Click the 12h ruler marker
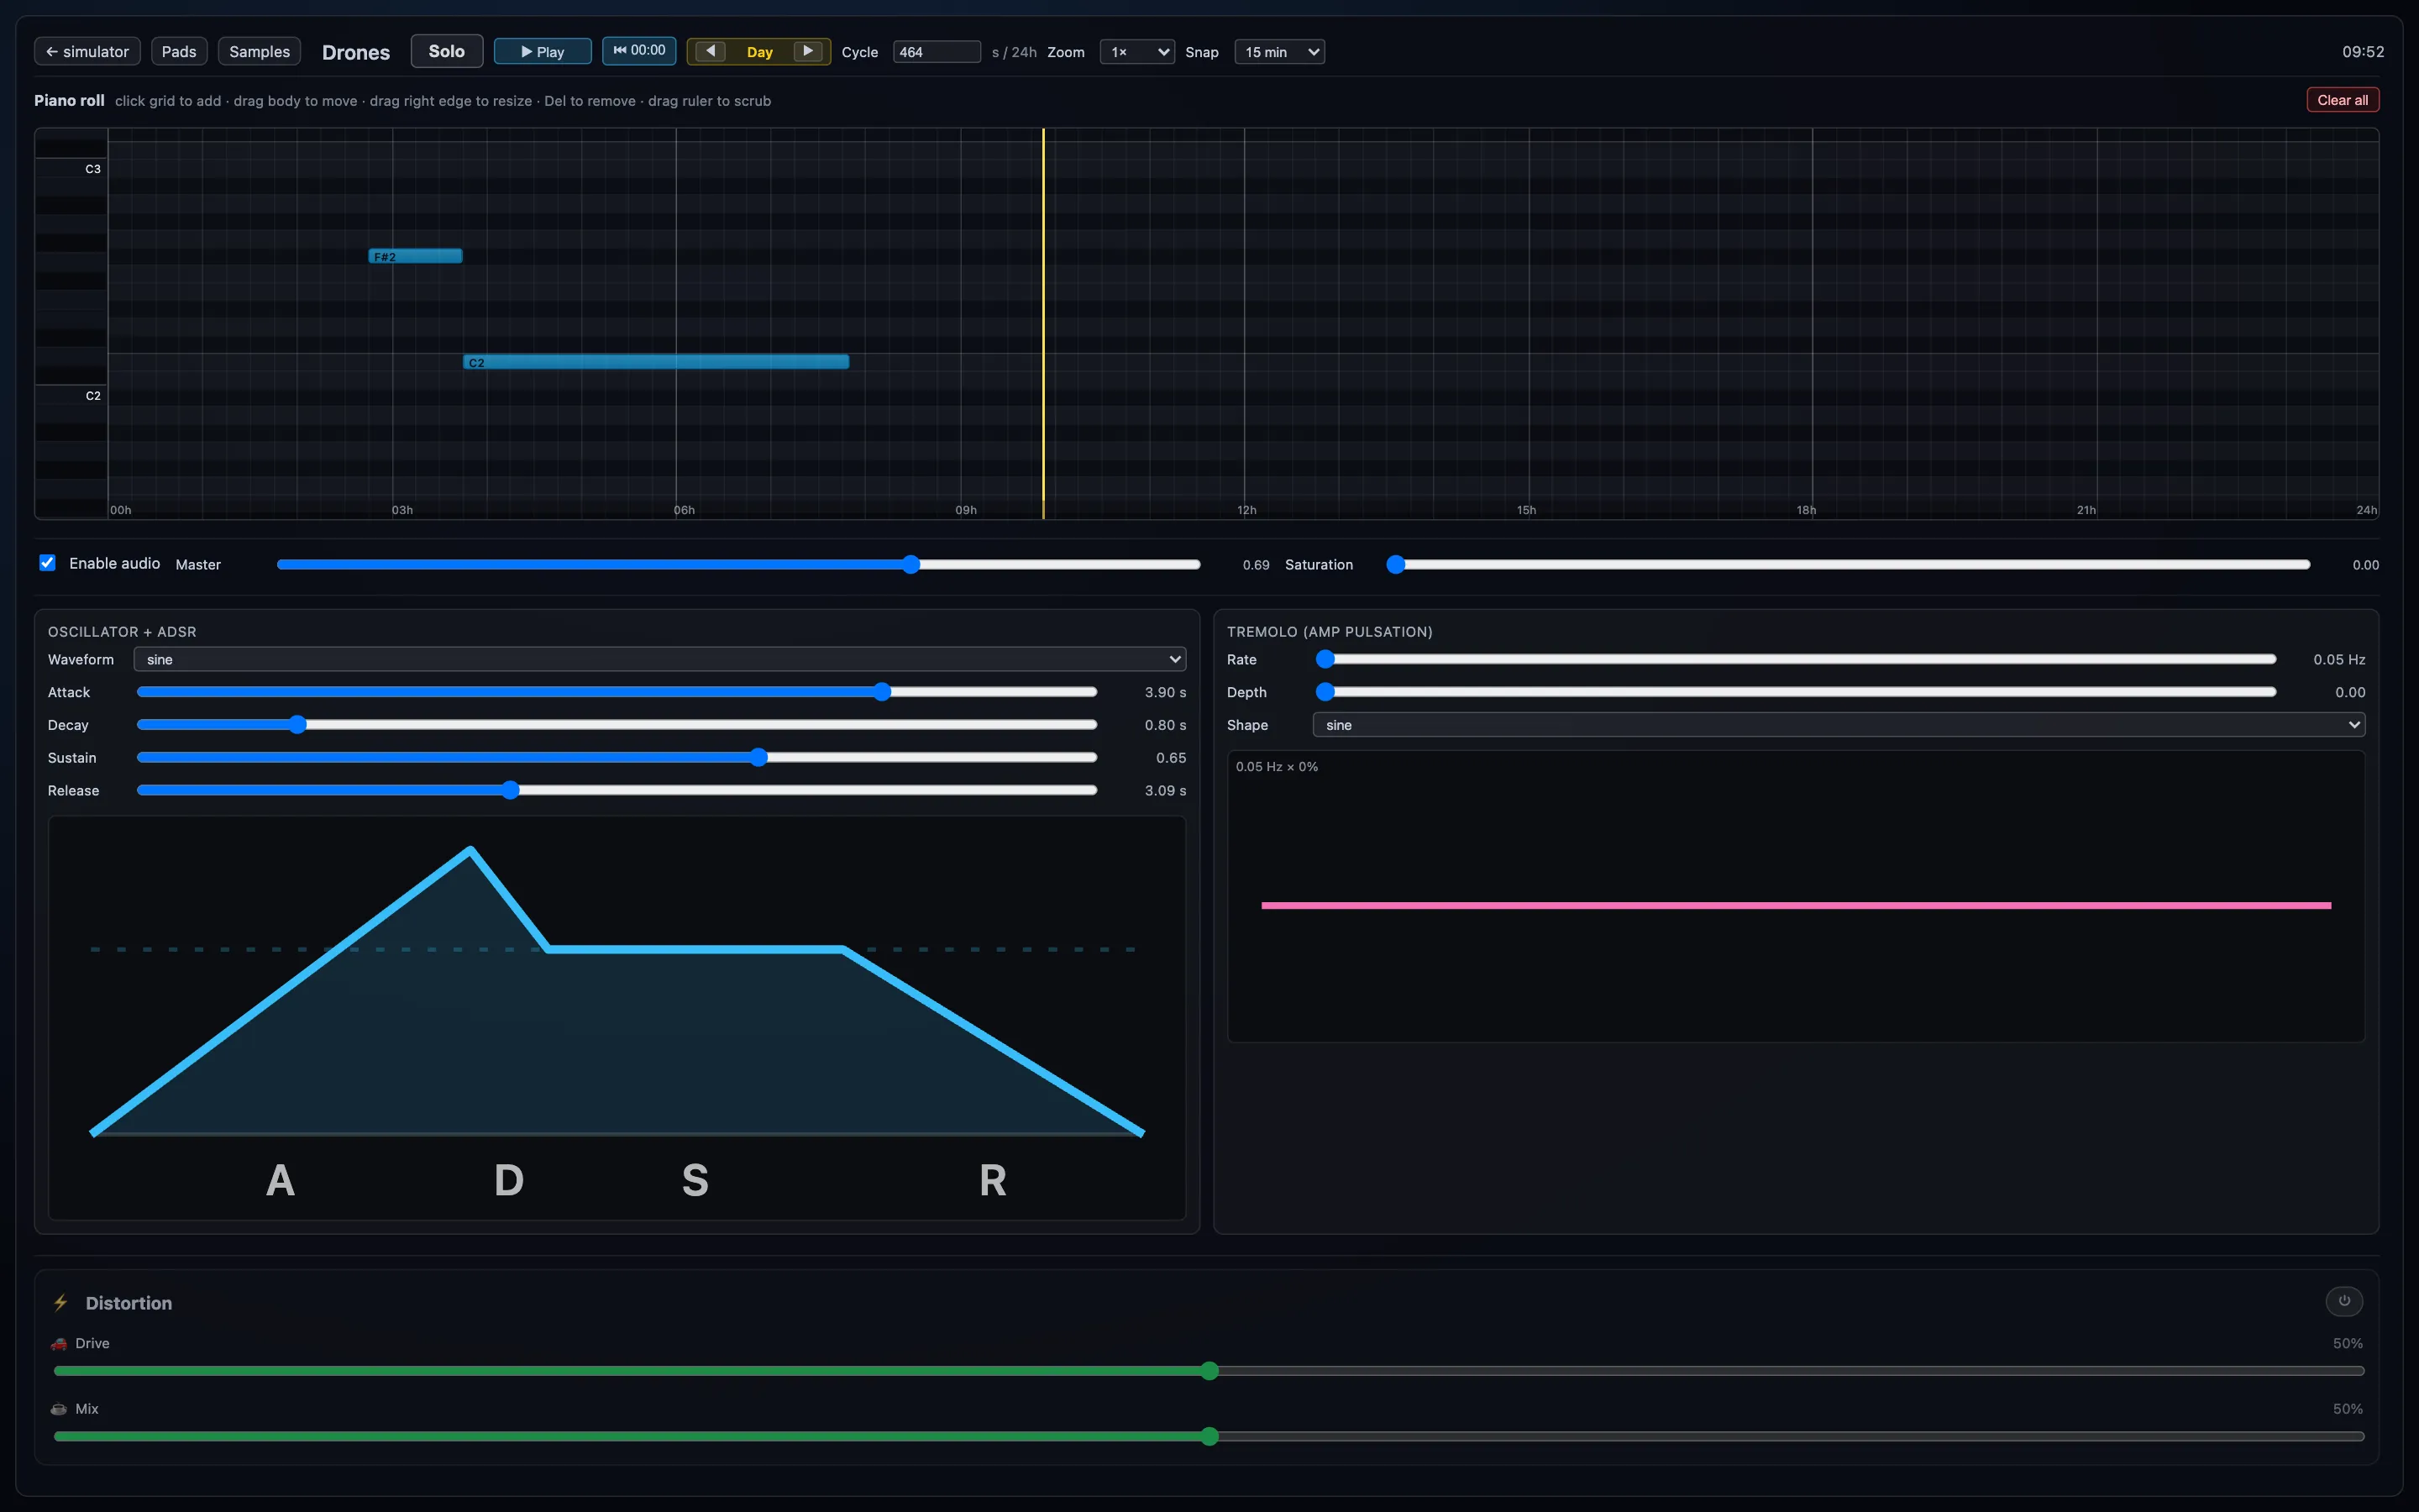 [1246, 510]
